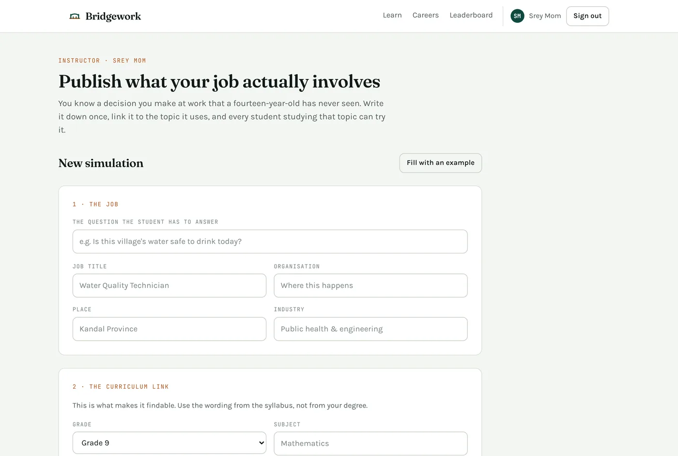Image resolution: width=678 pixels, height=456 pixels.
Task: Focus the student question input field
Action: point(270,241)
